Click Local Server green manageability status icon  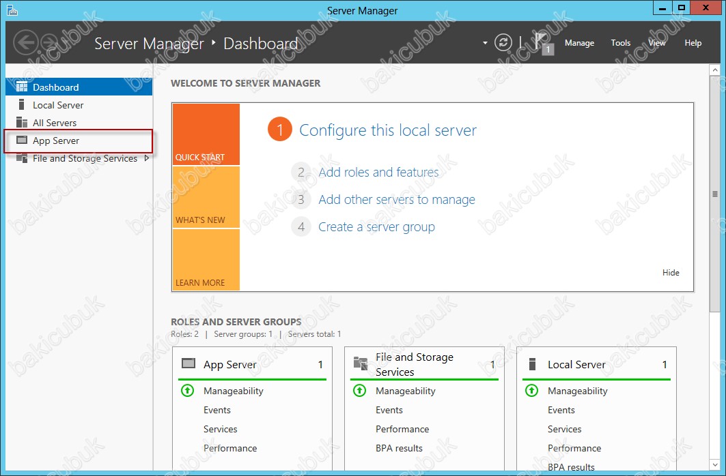pos(532,391)
